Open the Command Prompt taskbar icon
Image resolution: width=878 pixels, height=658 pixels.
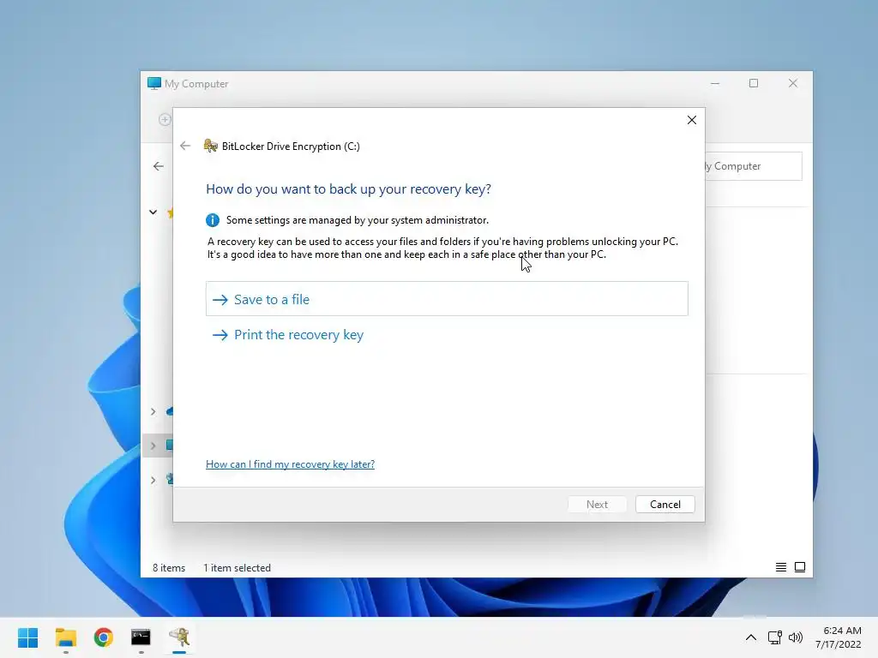click(x=141, y=637)
